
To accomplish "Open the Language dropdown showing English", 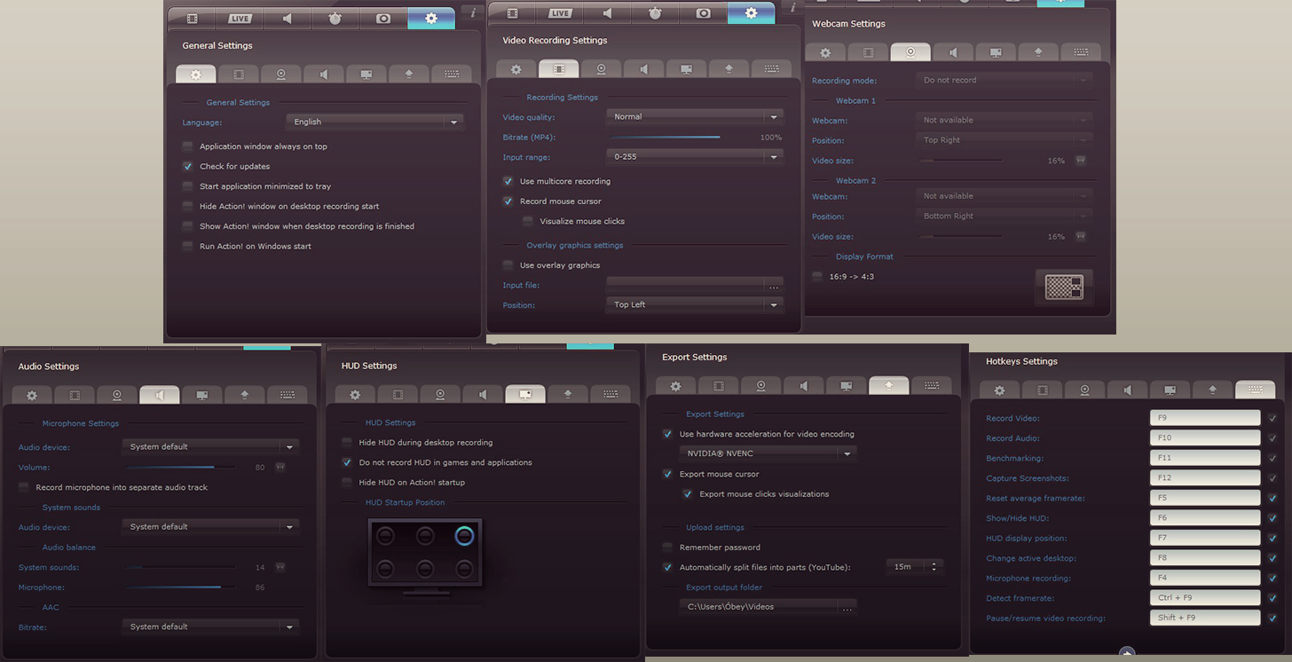I will 374,122.
